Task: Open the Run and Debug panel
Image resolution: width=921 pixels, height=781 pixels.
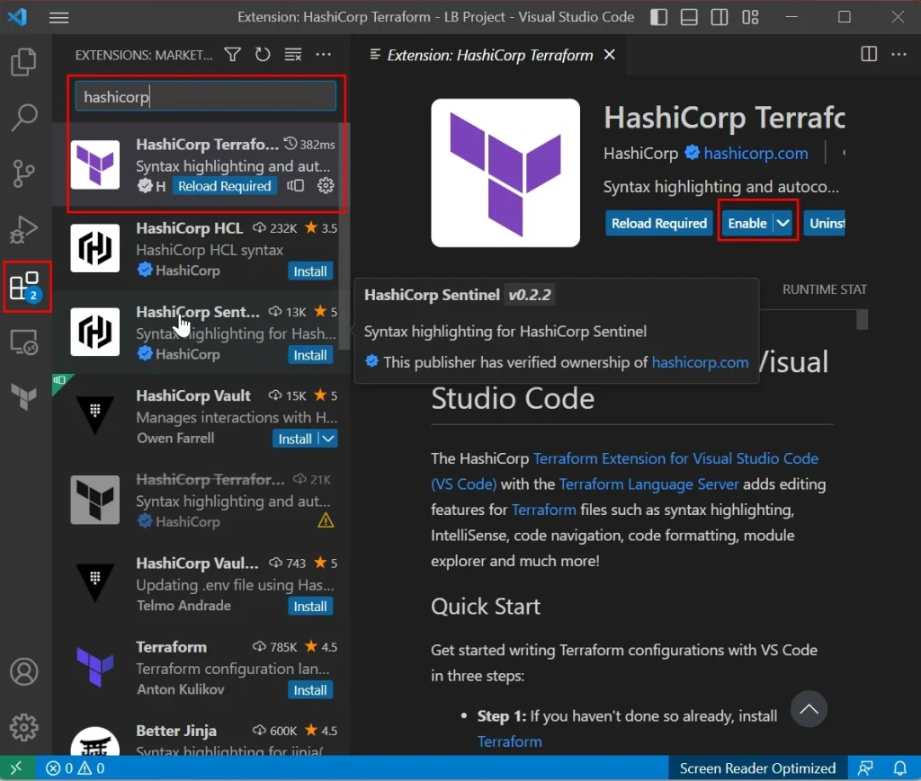Action: coord(23,229)
